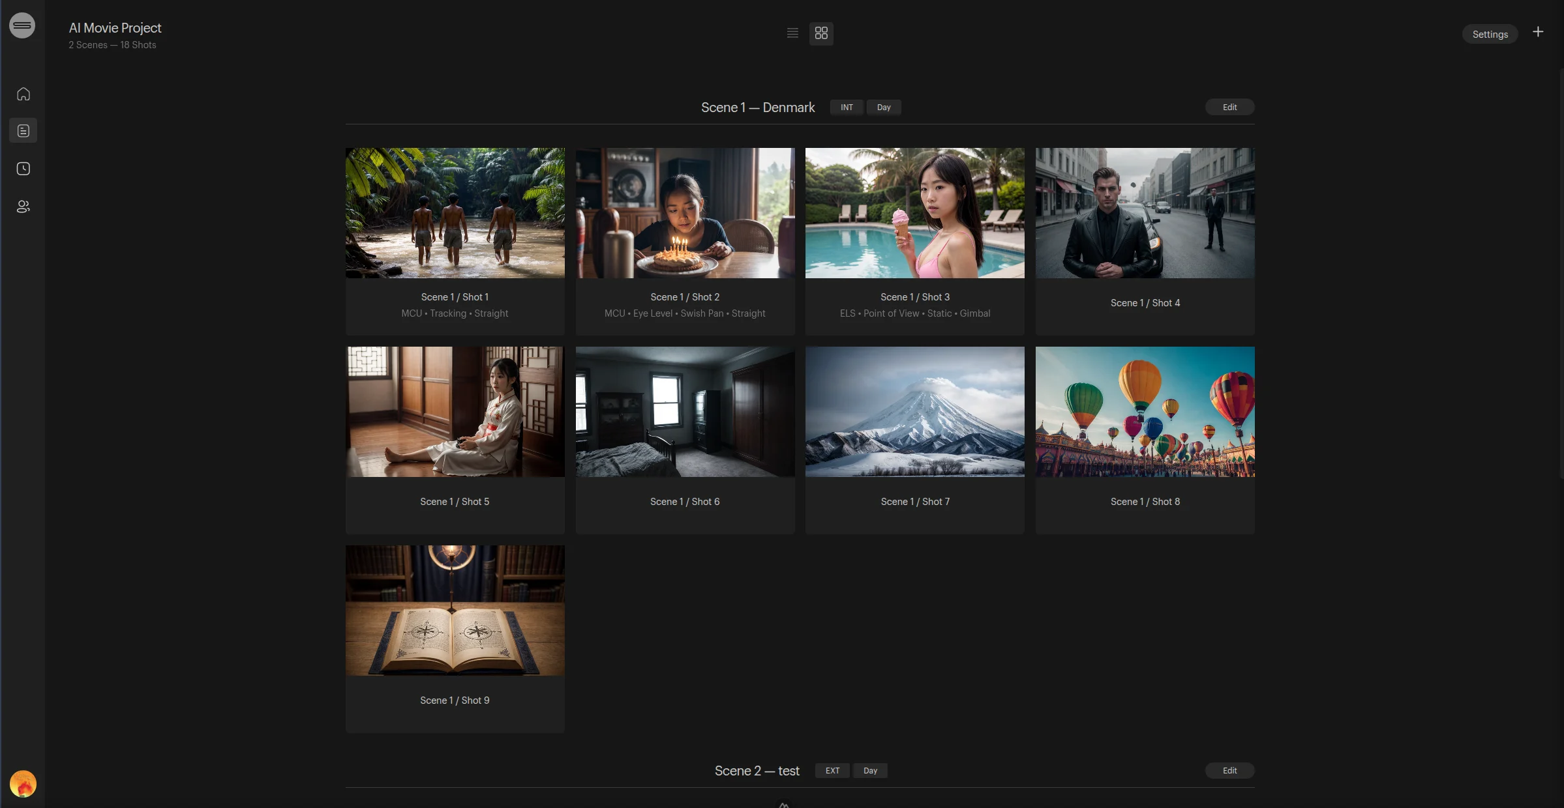Switch to list view layout
The height and width of the screenshot is (808, 1564).
click(792, 33)
